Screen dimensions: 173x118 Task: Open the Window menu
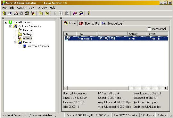click(42, 8)
